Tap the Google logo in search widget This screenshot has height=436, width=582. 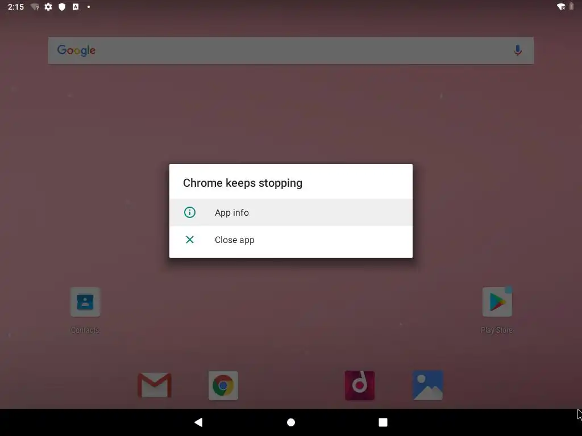76,51
